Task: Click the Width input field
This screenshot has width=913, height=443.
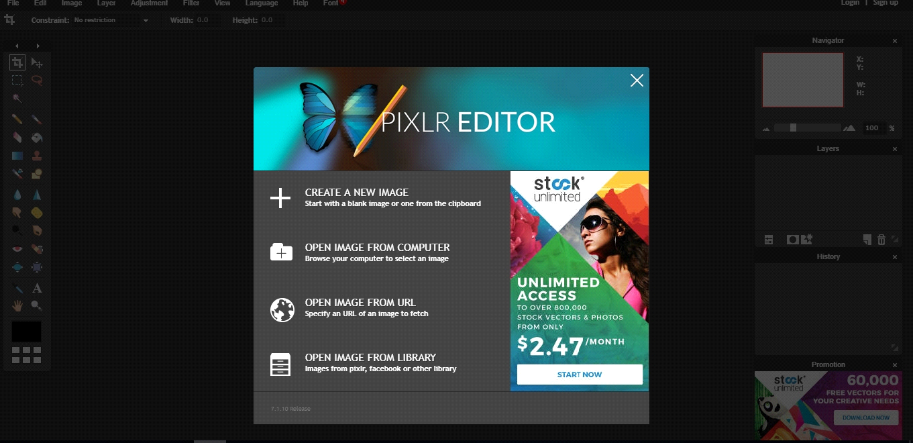Action: [x=207, y=20]
